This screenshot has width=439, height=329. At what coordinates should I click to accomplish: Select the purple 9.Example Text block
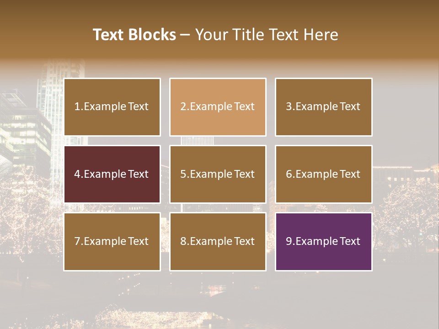pos(323,241)
